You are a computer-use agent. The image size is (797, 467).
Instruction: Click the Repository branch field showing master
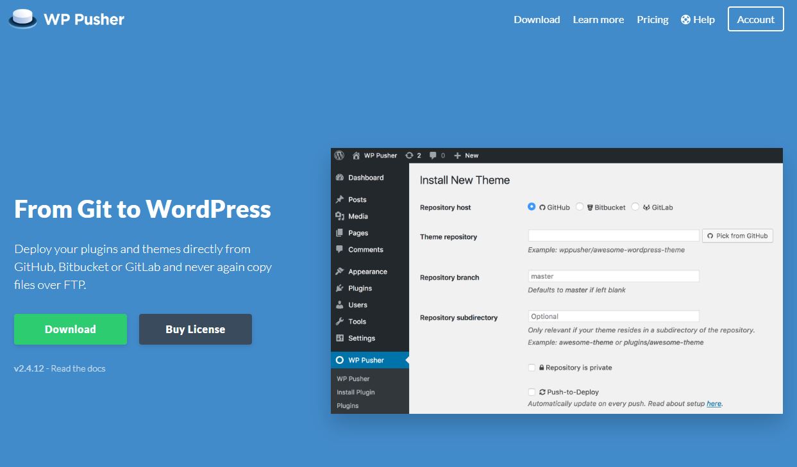(614, 276)
